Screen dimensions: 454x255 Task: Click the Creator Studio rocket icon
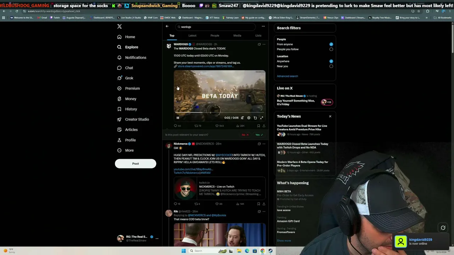120,119
